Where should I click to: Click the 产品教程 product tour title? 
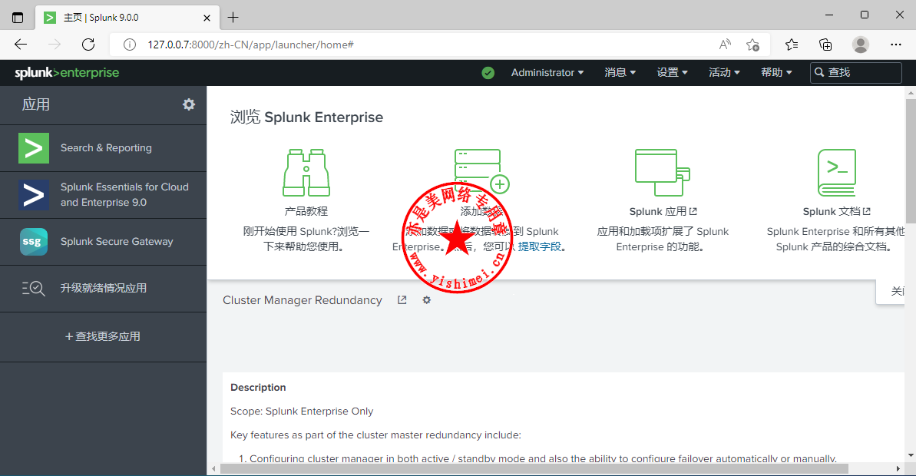[306, 211]
